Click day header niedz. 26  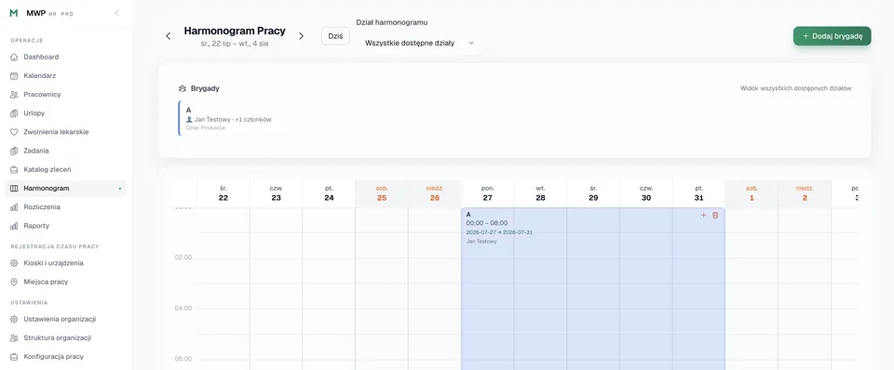pyautogui.click(x=435, y=193)
